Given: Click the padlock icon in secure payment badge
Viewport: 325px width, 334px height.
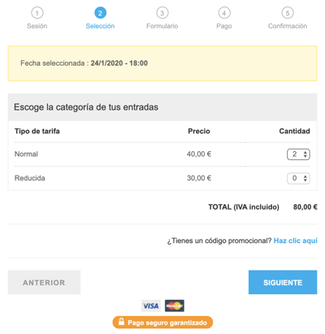Looking at the screenshot, I should (x=121, y=322).
